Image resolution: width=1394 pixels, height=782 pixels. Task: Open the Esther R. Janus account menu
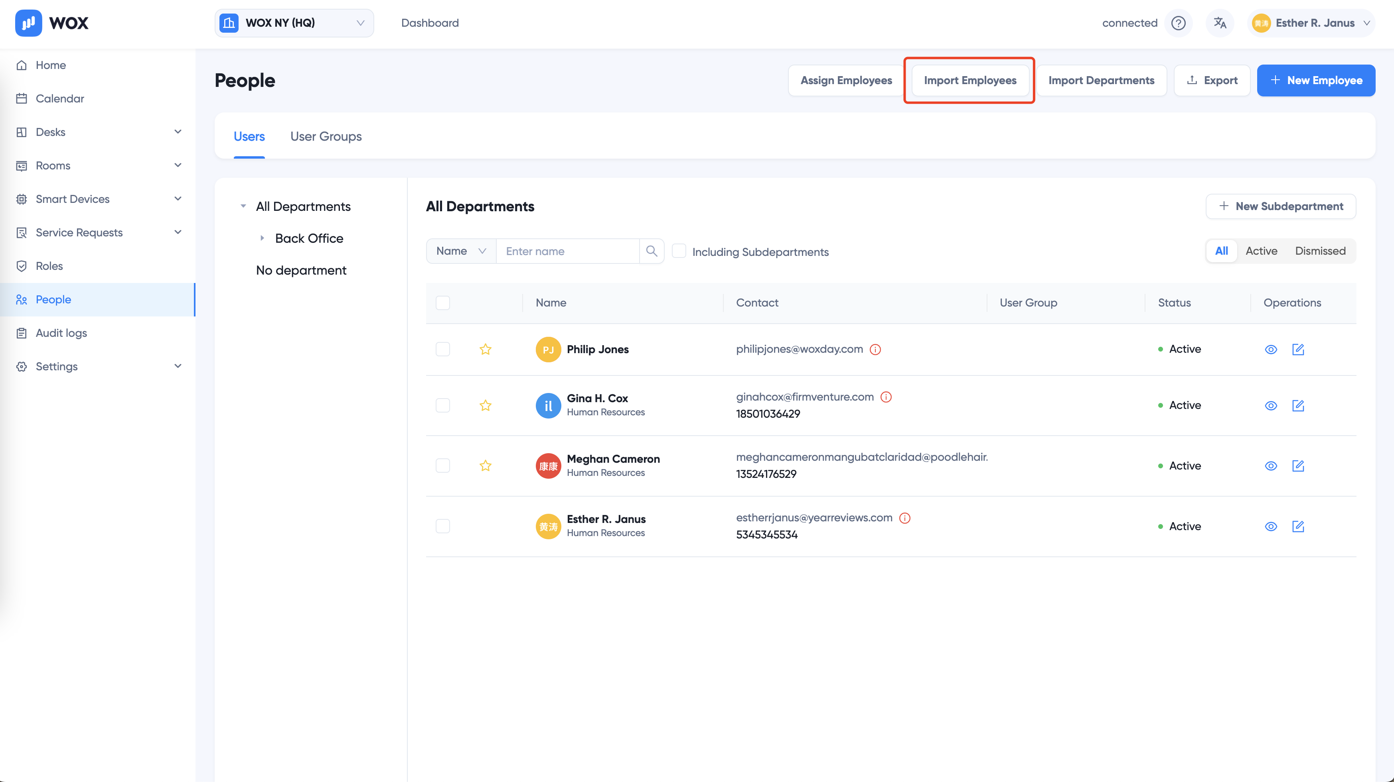(1311, 23)
